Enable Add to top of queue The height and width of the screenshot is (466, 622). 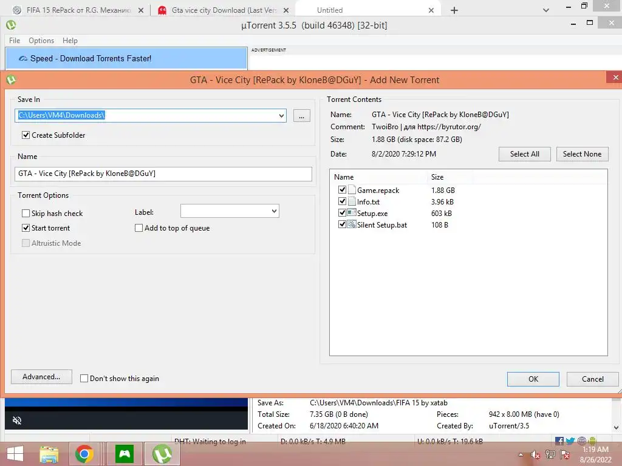click(139, 228)
